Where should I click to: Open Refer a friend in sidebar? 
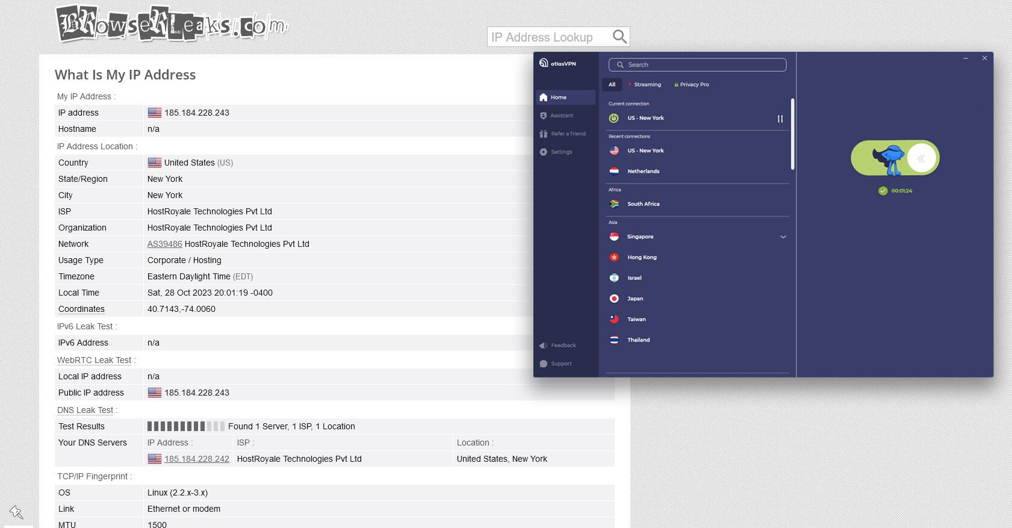562,134
